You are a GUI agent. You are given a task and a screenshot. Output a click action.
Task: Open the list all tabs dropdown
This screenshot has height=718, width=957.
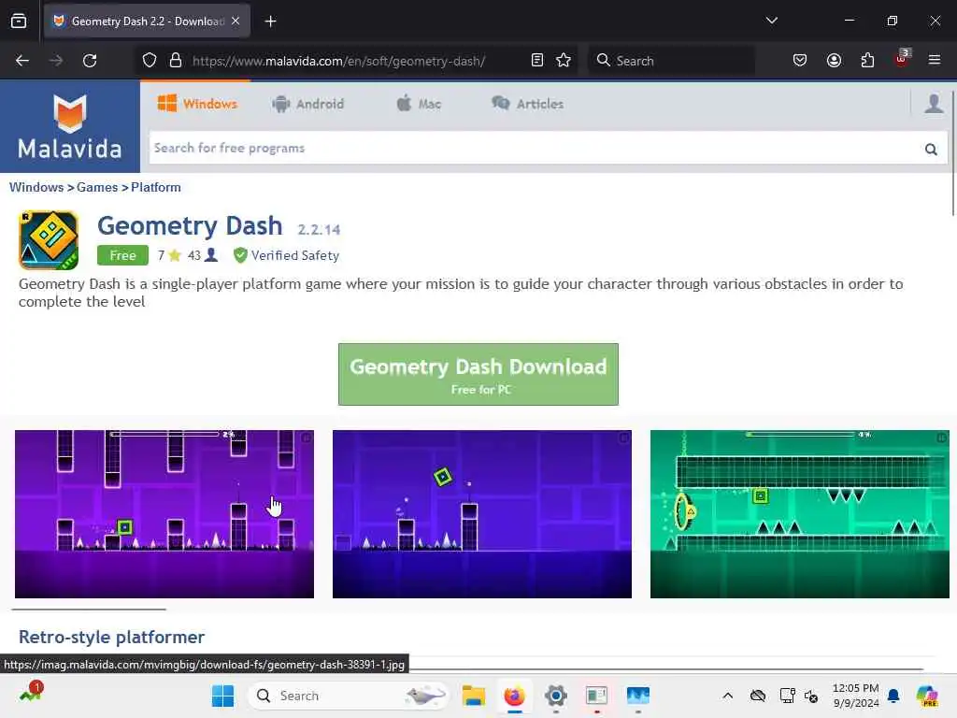771,21
